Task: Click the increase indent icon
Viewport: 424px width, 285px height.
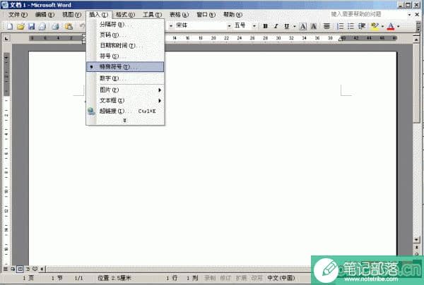Action: point(362,26)
